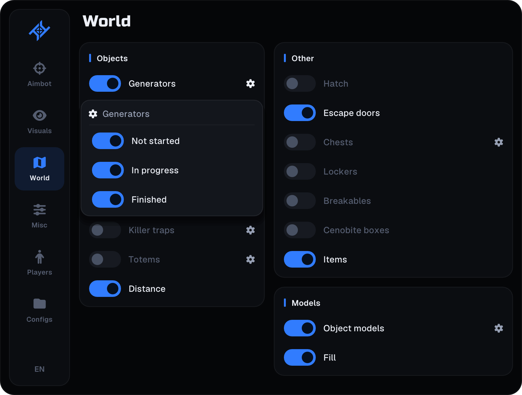Change language via EN button
The height and width of the screenshot is (395, 522).
pyautogui.click(x=39, y=369)
